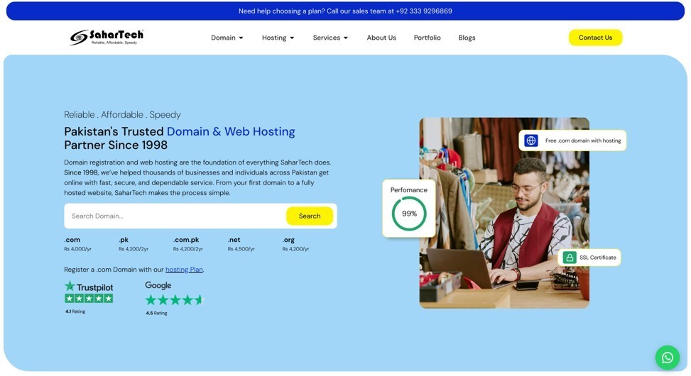The image size is (691, 376).
Task: Click the Contact Us button
Action: pyautogui.click(x=595, y=38)
